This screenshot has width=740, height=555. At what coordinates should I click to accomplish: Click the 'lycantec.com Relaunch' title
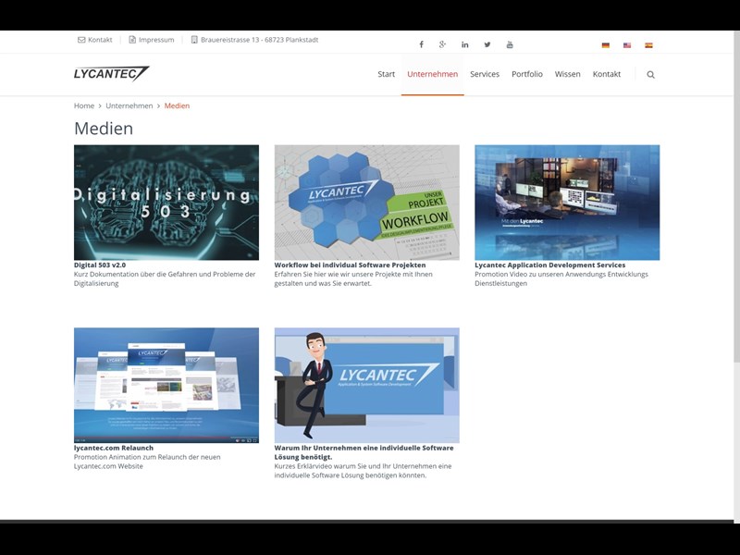tap(113, 448)
